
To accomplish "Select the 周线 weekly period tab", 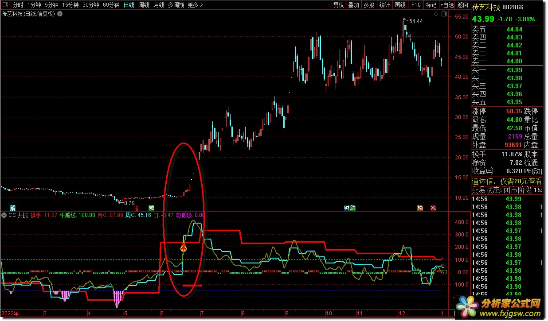I will pos(144,5).
